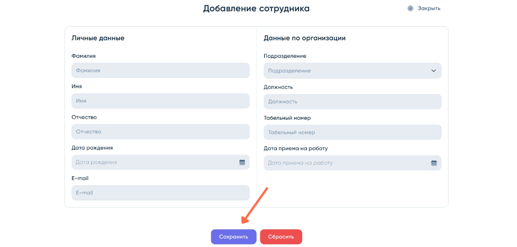Image resolution: width=517 pixels, height=247 pixels.
Task: Click the Добавление сотрудника page title
Action: click(x=256, y=8)
